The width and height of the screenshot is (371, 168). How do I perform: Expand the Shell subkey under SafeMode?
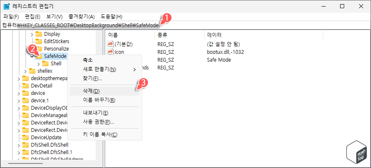pyautogui.click(x=39, y=64)
